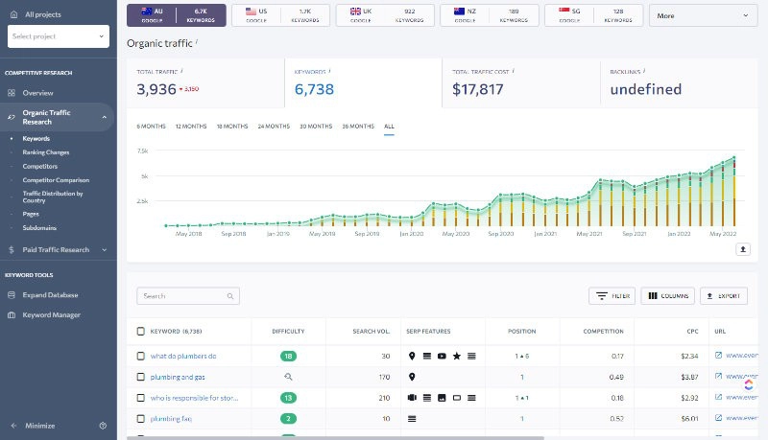Click the Export button above the table
The width and height of the screenshot is (768, 440).
724,296
